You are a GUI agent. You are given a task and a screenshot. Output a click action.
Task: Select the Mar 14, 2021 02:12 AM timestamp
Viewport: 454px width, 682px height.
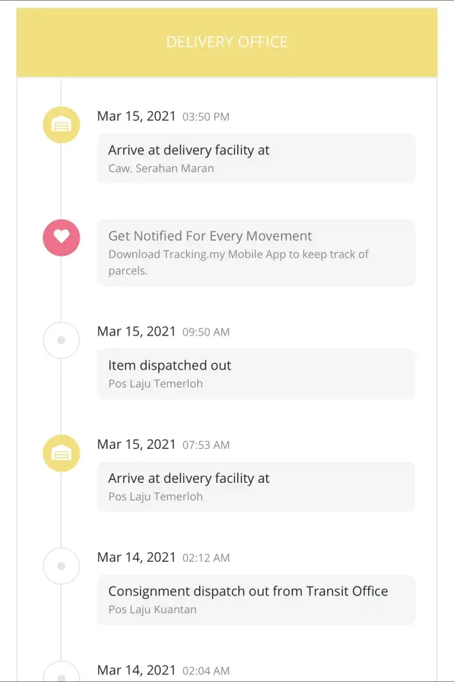(163, 557)
